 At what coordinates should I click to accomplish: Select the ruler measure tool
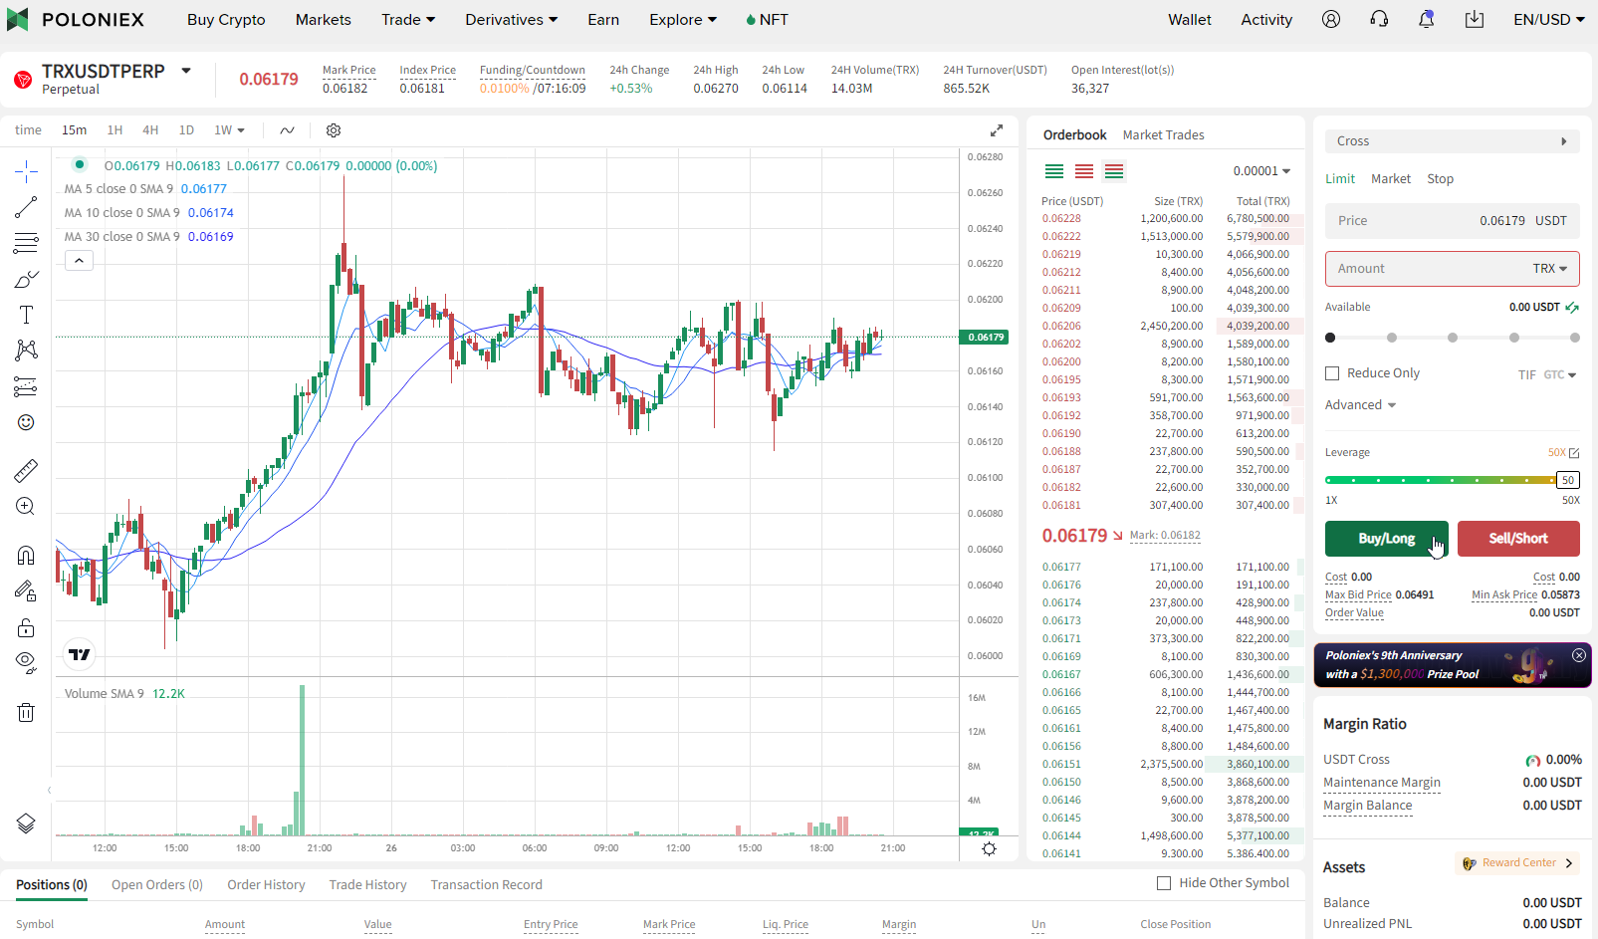(26, 470)
